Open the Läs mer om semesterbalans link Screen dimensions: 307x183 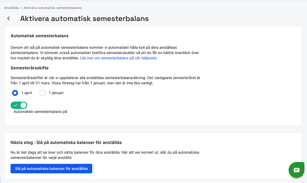click(x=118, y=58)
